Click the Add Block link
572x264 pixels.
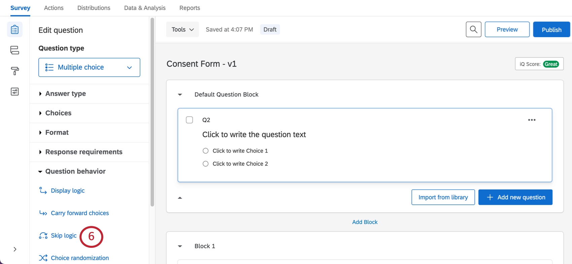click(x=365, y=222)
